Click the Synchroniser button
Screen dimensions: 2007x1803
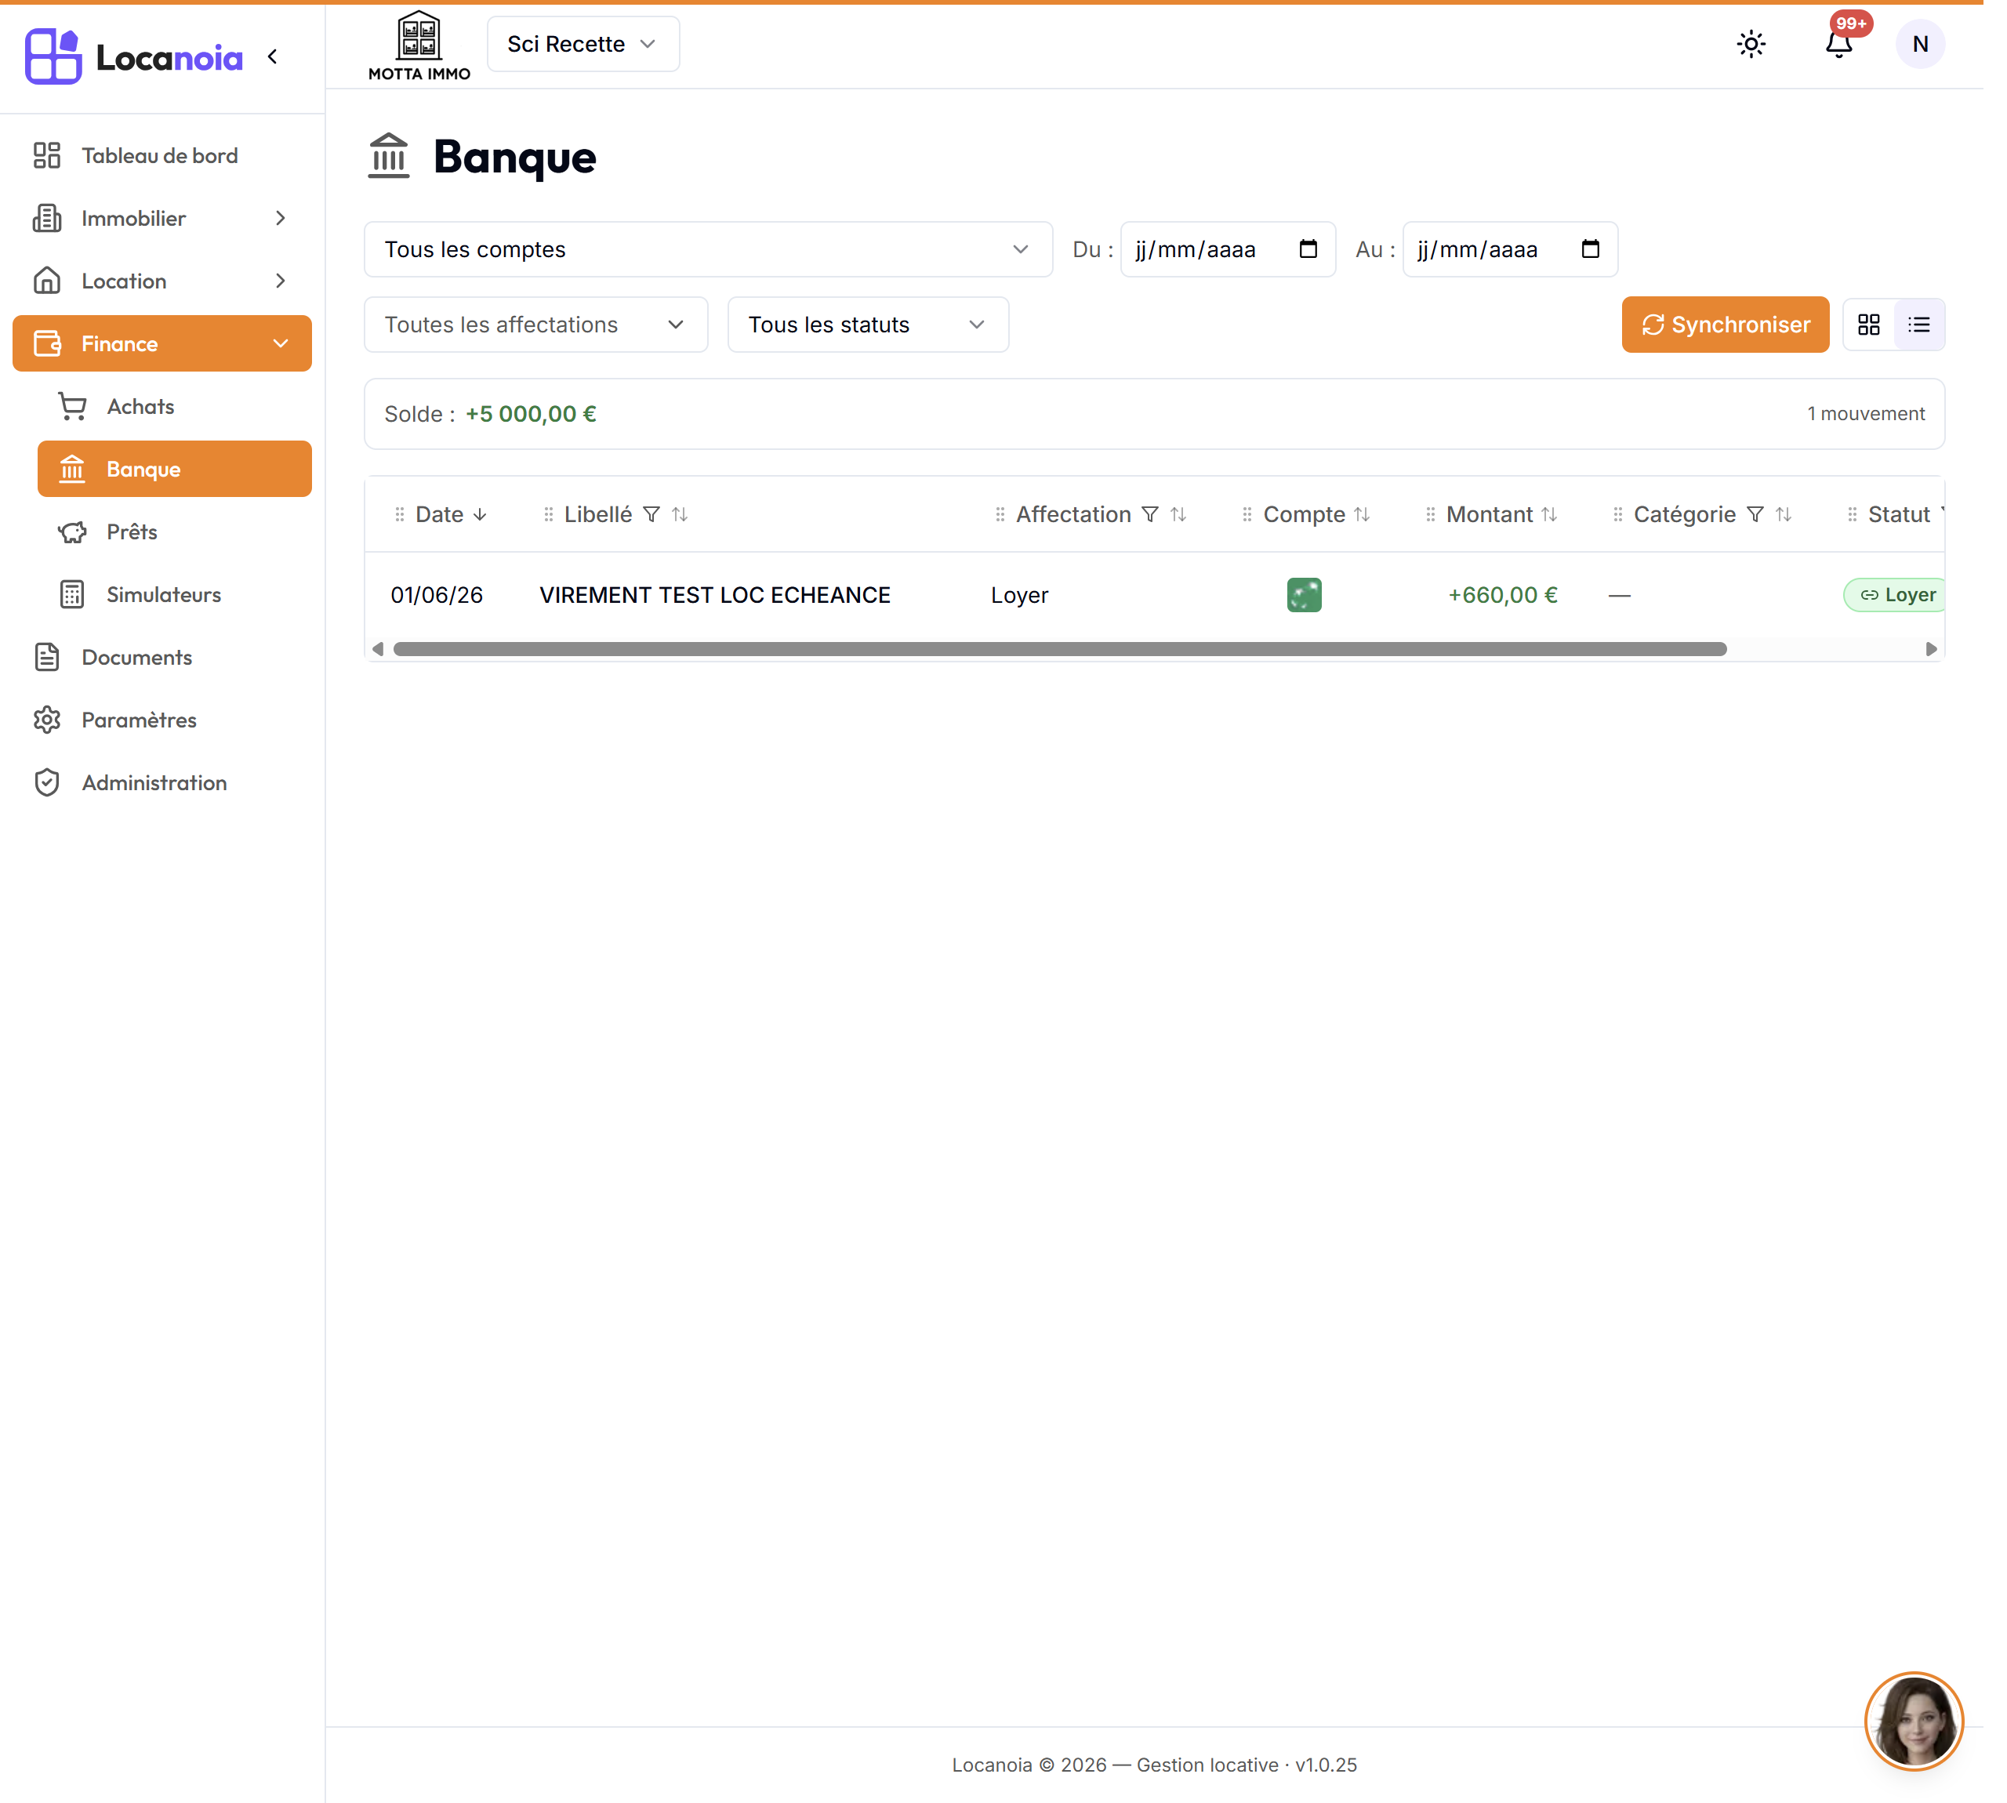click(x=1725, y=325)
